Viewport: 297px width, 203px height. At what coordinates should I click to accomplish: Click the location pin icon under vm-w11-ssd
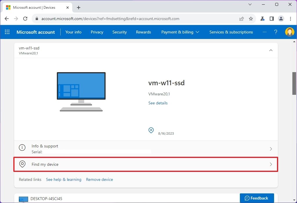[x=151, y=130]
